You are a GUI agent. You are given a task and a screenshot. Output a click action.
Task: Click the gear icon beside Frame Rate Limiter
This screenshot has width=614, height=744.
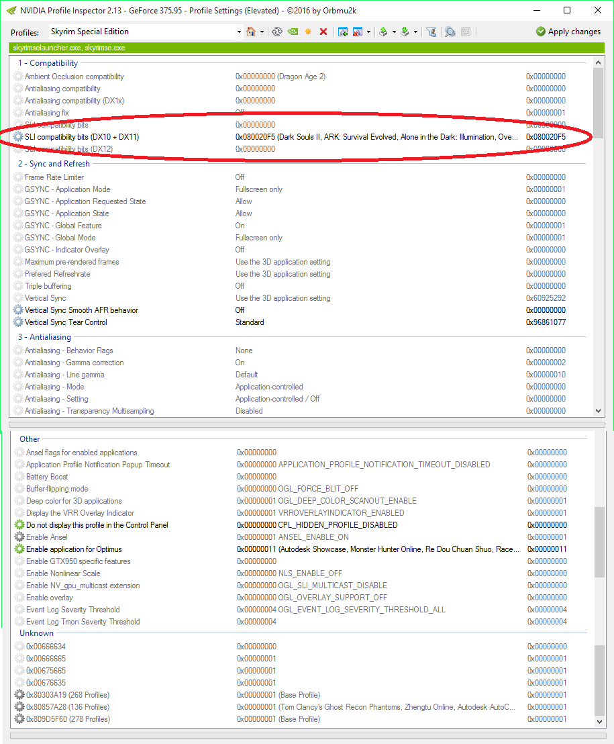18,177
